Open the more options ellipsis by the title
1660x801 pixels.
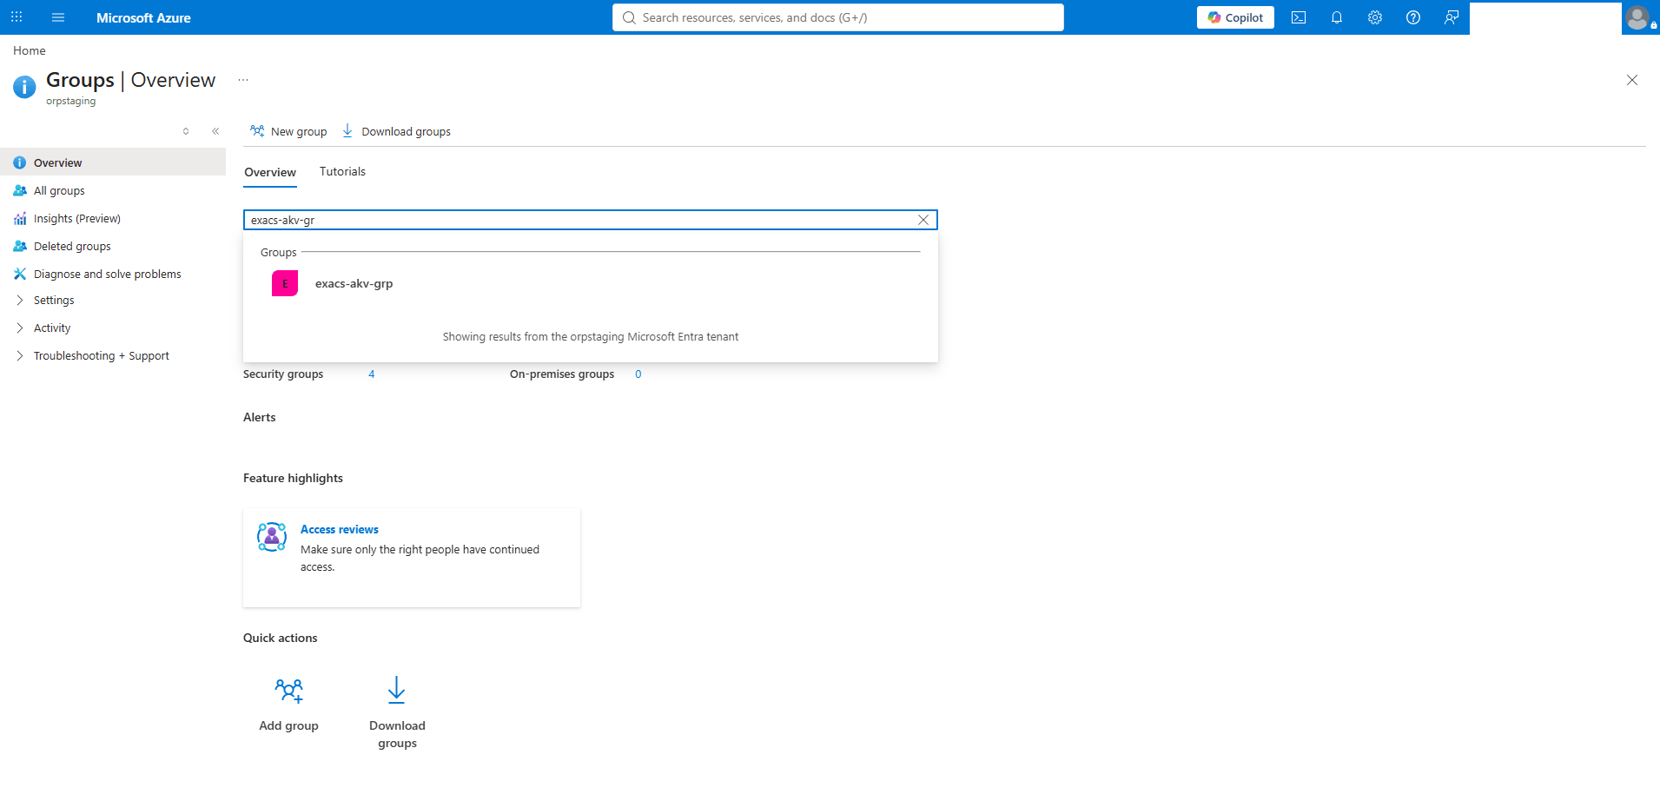click(x=243, y=80)
